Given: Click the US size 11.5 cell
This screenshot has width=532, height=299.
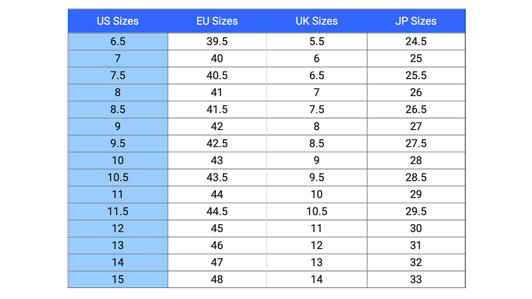Looking at the screenshot, I should coord(118,211).
